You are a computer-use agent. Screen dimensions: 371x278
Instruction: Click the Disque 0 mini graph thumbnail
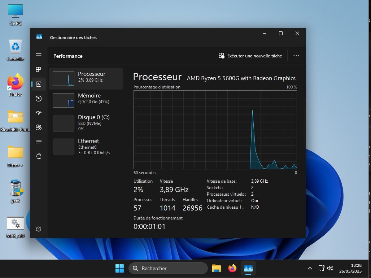64,123
